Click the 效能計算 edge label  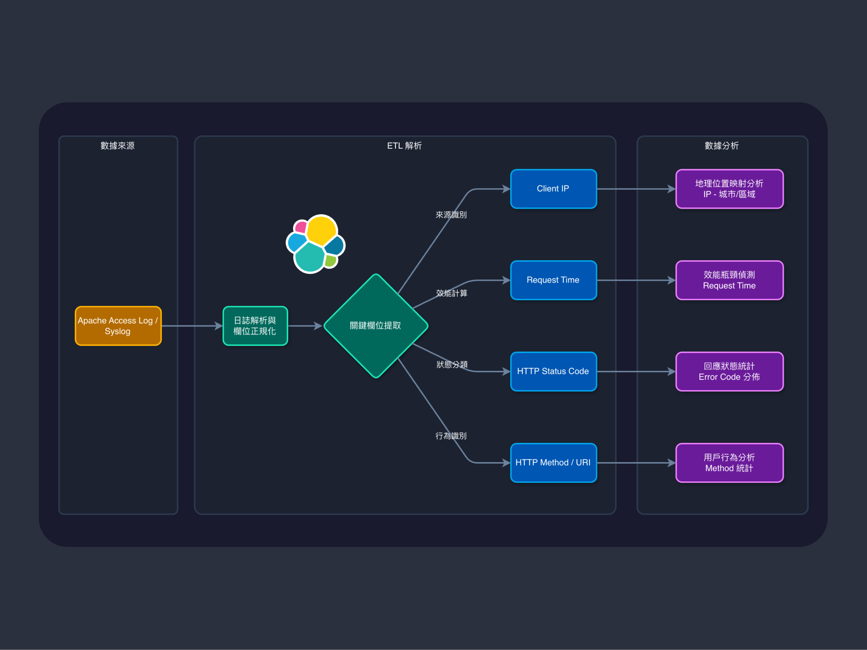452,293
